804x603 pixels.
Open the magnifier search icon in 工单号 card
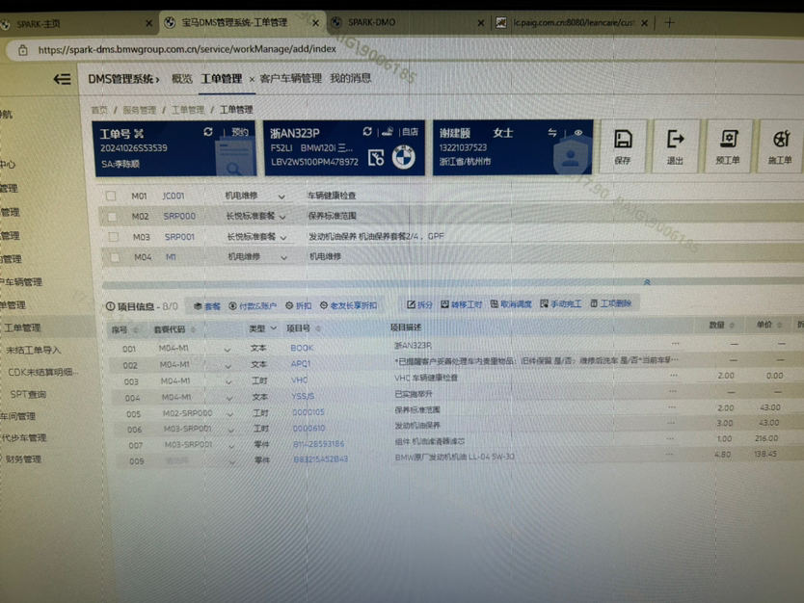coord(234,170)
